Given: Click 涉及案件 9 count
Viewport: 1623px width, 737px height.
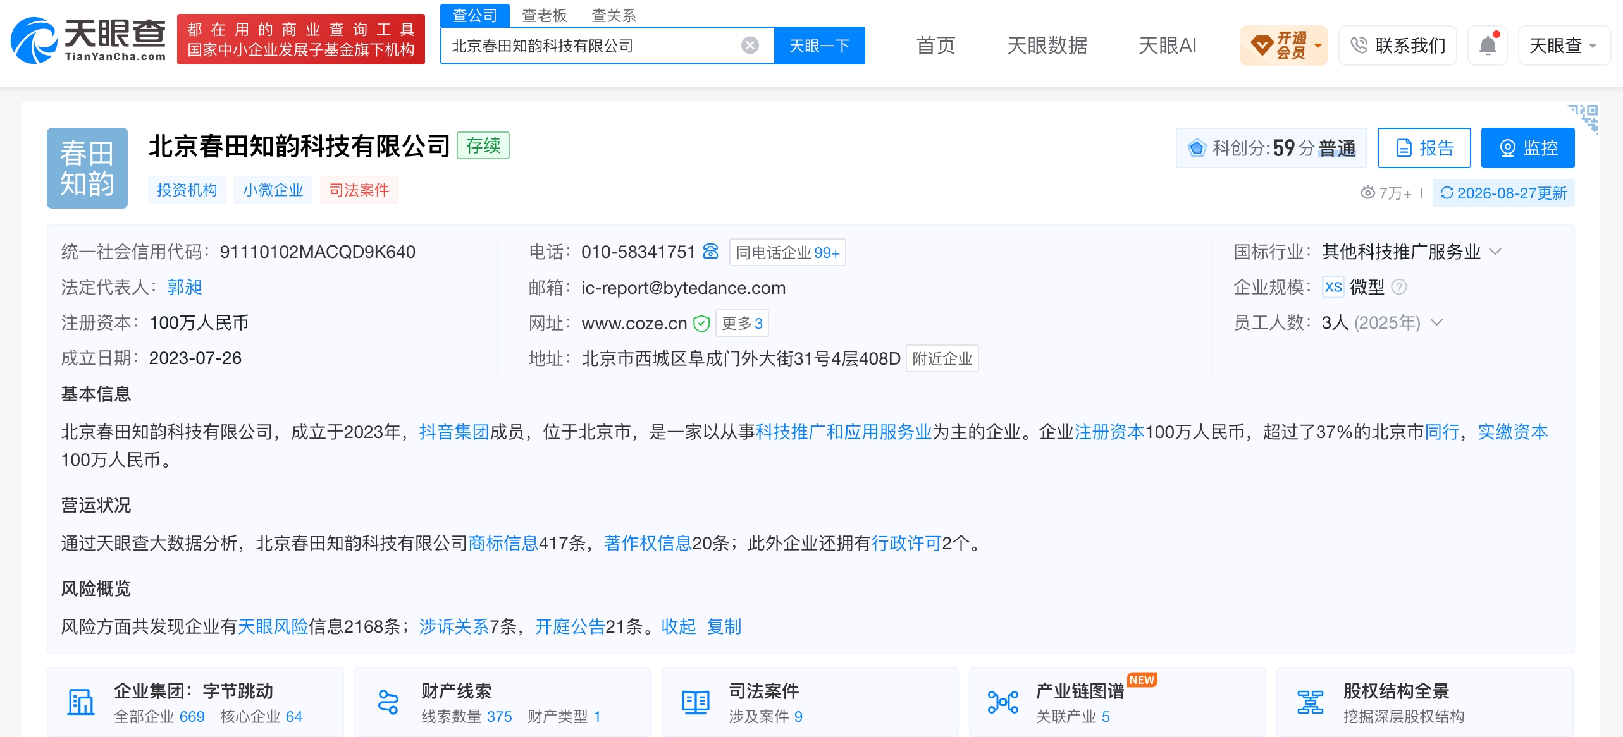Looking at the screenshot, I should tap(765, 716).
